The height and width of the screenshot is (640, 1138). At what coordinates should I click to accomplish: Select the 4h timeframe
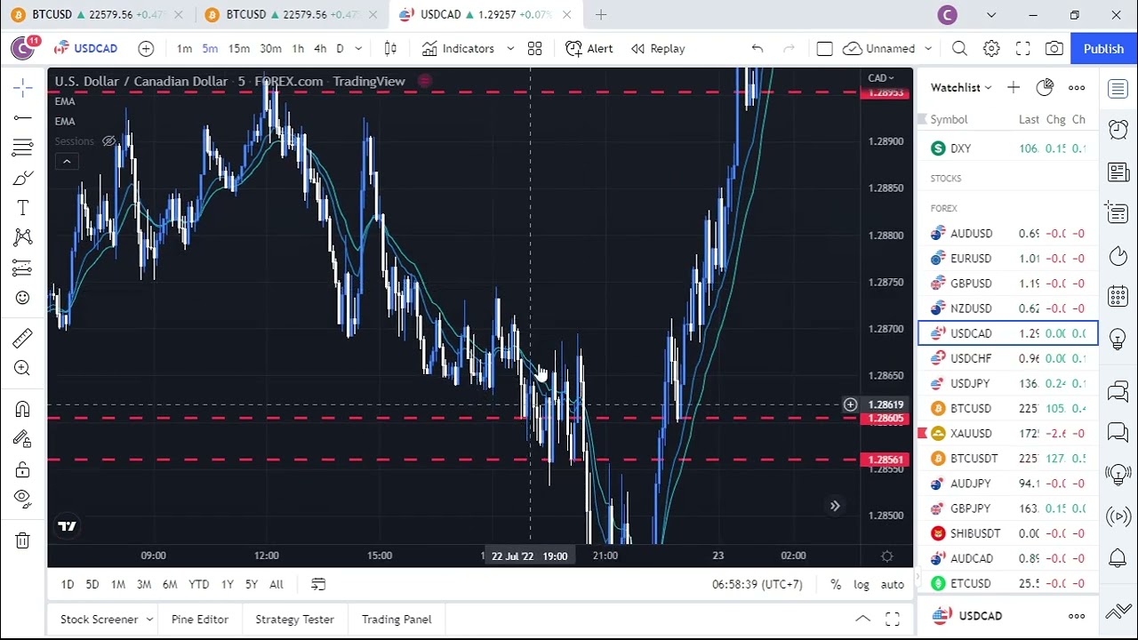[320, 49]
